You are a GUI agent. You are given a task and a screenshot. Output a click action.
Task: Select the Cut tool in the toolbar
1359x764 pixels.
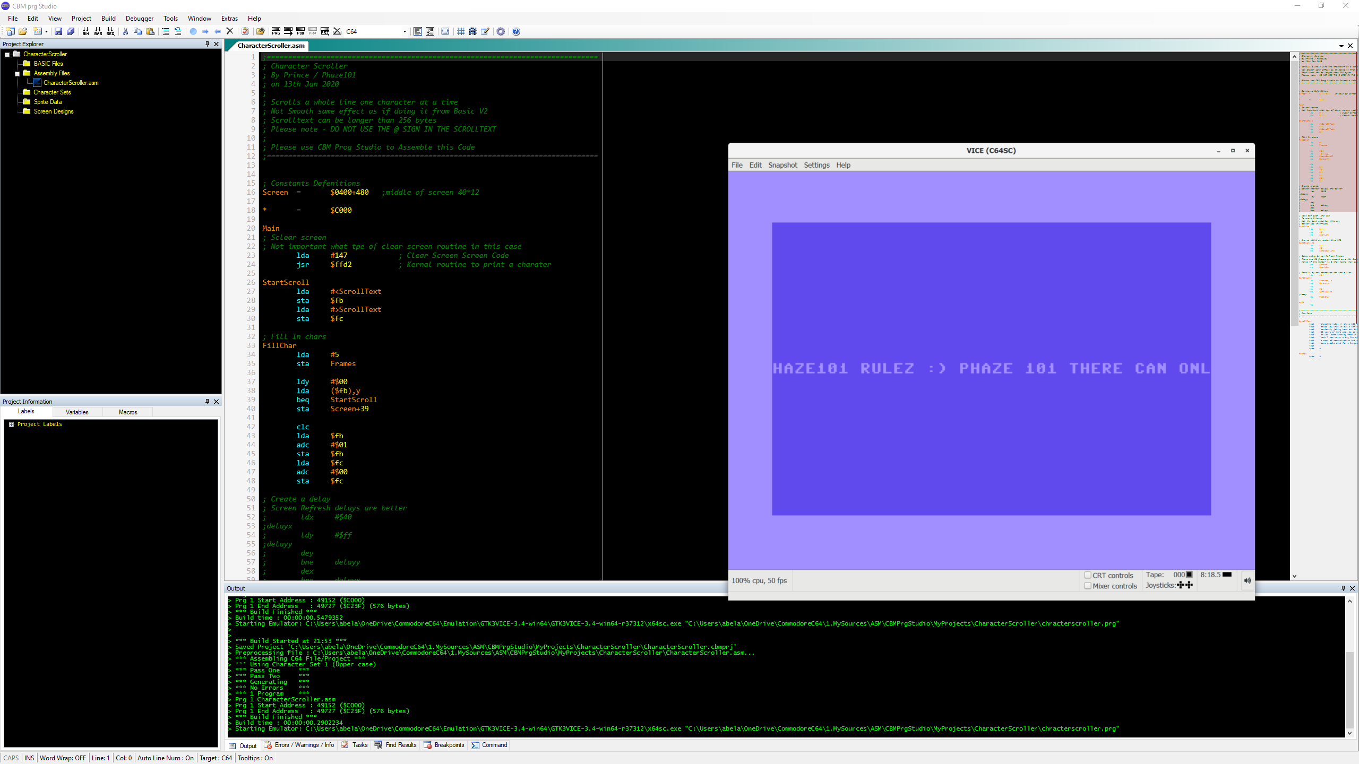126,31
